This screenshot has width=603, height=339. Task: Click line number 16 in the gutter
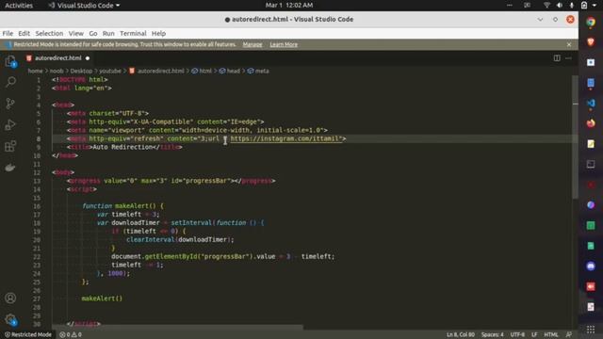coord(37,206)
